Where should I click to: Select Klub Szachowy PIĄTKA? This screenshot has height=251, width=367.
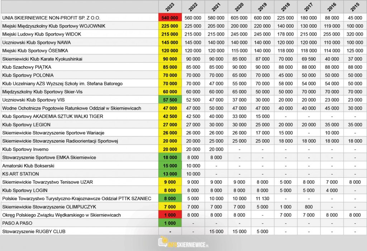click(27, 67)
